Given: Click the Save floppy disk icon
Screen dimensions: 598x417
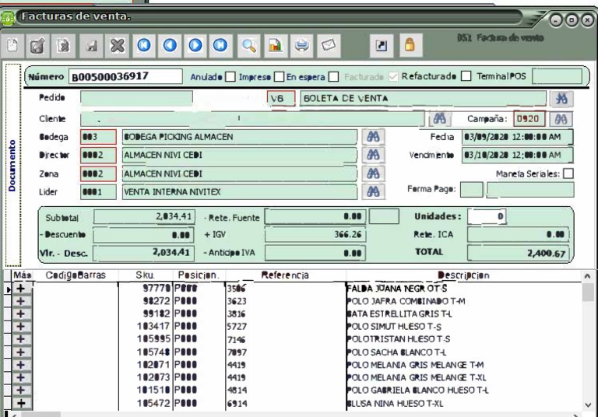Looking at the screenshot, I should click(x=91, y=45).
